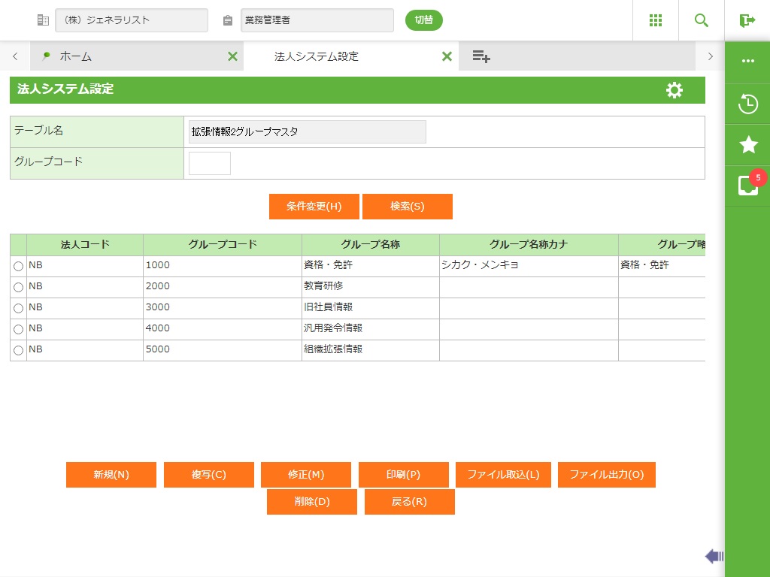
Task: Open the history clock icon in sidebar
Action: pyautogui.click(x=748, y=104)
